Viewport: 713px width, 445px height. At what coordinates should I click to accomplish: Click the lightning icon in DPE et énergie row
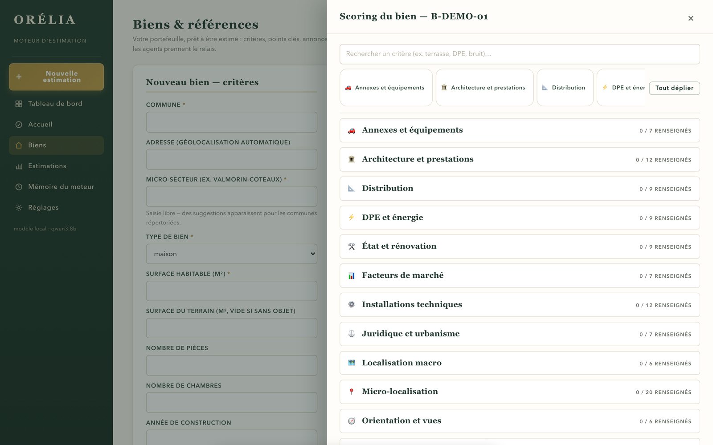352,218
